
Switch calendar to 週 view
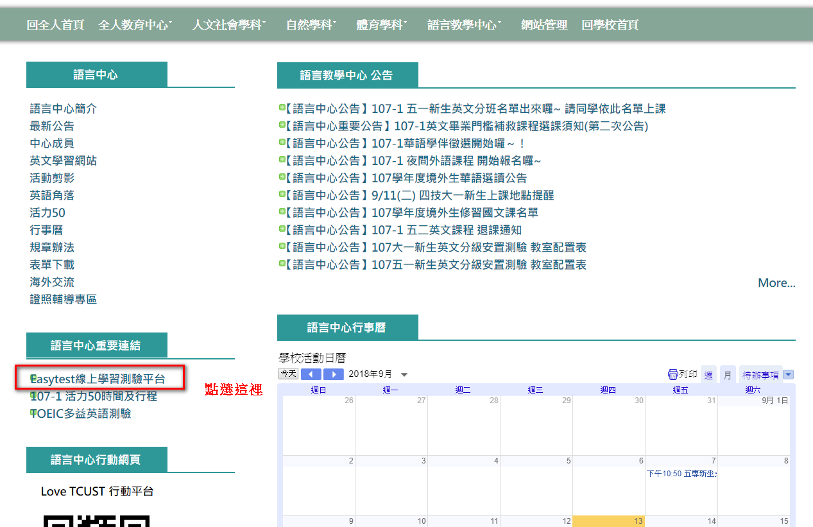pyautogui.click(x=708, y=375)
